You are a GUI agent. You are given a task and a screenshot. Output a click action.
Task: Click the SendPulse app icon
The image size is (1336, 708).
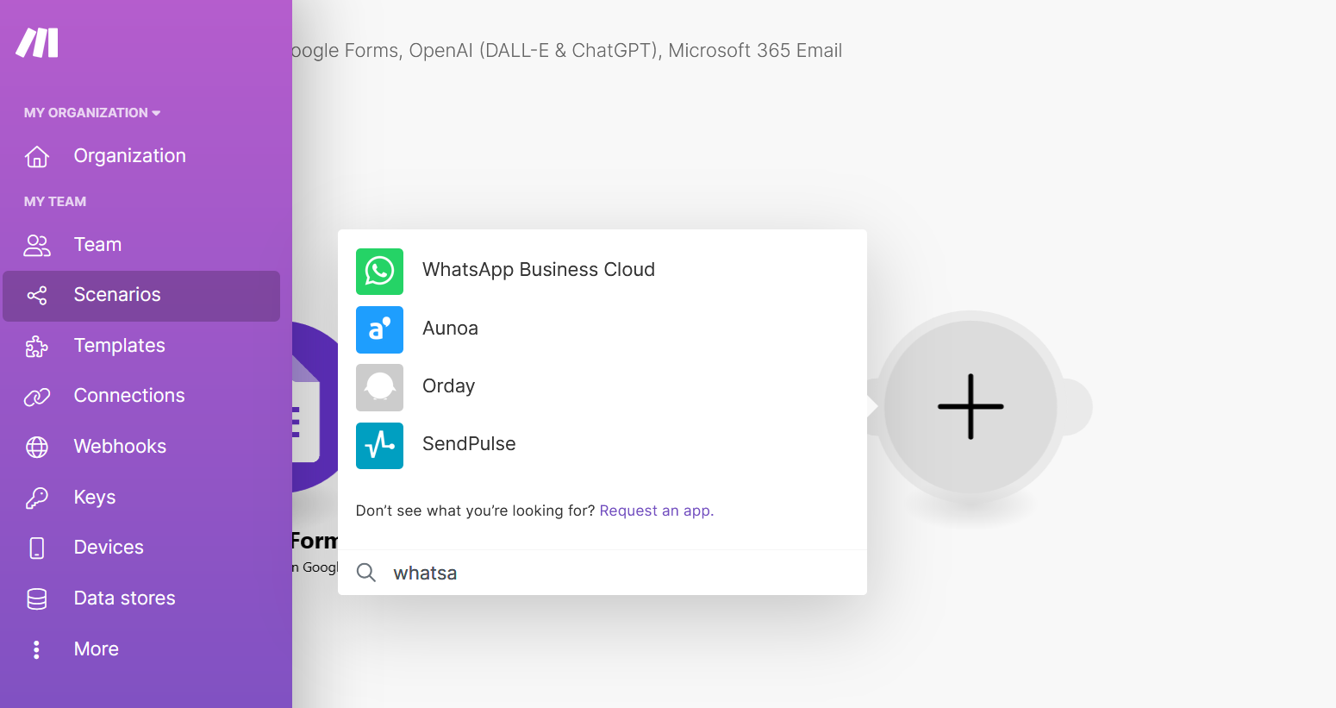(x=379, y=445)
